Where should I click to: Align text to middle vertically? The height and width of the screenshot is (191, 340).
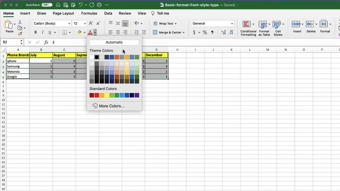pyautogui.click(x=118, y=23)
